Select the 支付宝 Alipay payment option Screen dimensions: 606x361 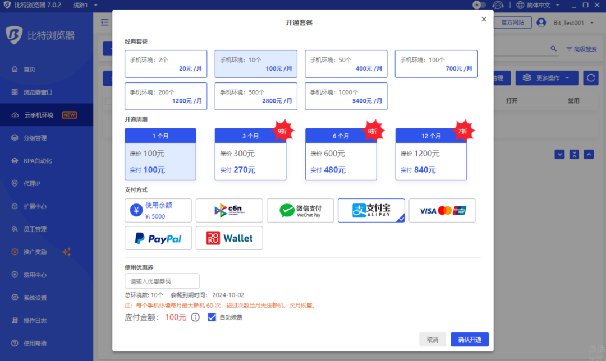click(x=371, y=210)
